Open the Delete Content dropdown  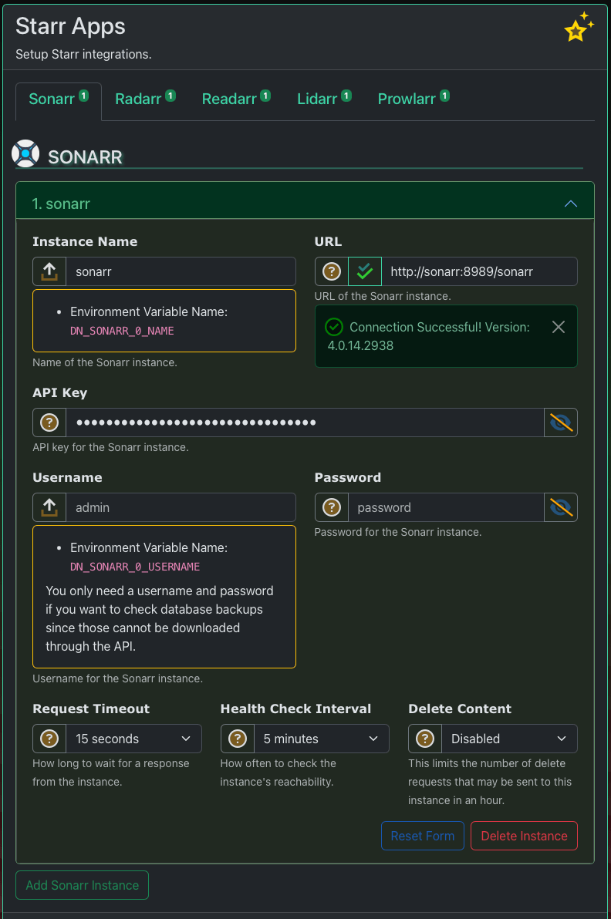tap(508, 739)
